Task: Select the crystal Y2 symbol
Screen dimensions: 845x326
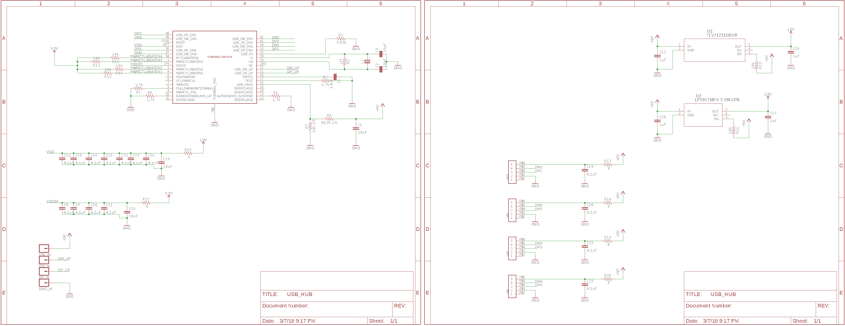Action: click(367, 62)
